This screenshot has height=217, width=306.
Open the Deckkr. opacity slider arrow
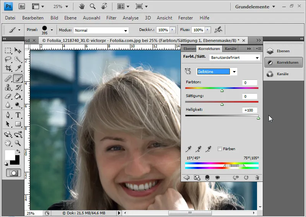pyautogui.click(x=173, y=30)
